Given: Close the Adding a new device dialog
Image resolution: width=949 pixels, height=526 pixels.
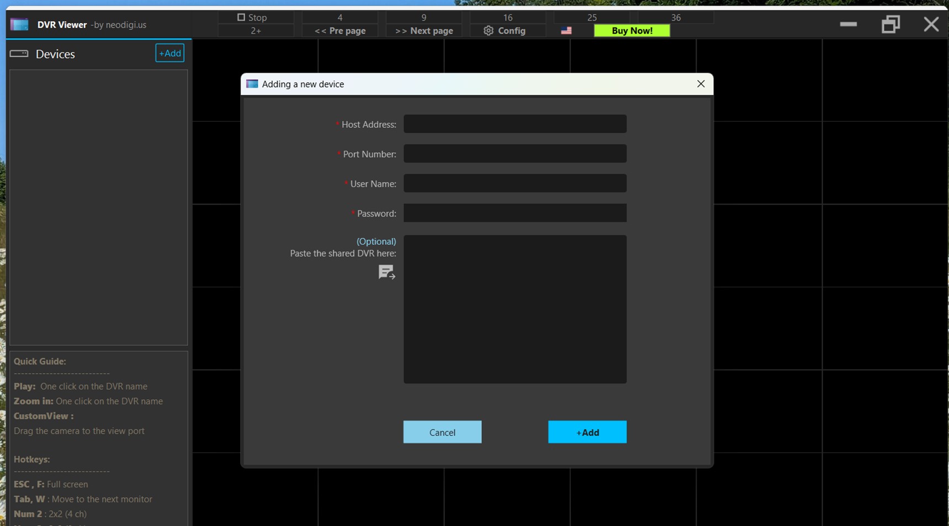Looking at the screenshot, I should click(x=701, y=84).
